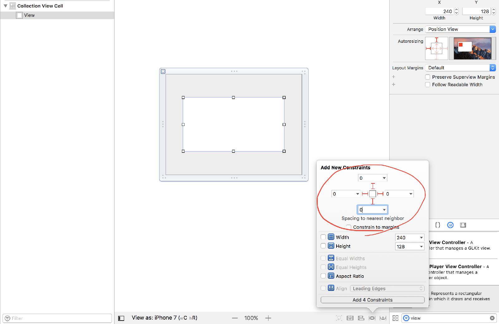
Task: Open the Arrange Position View dropdown
Action: [460, 29]
